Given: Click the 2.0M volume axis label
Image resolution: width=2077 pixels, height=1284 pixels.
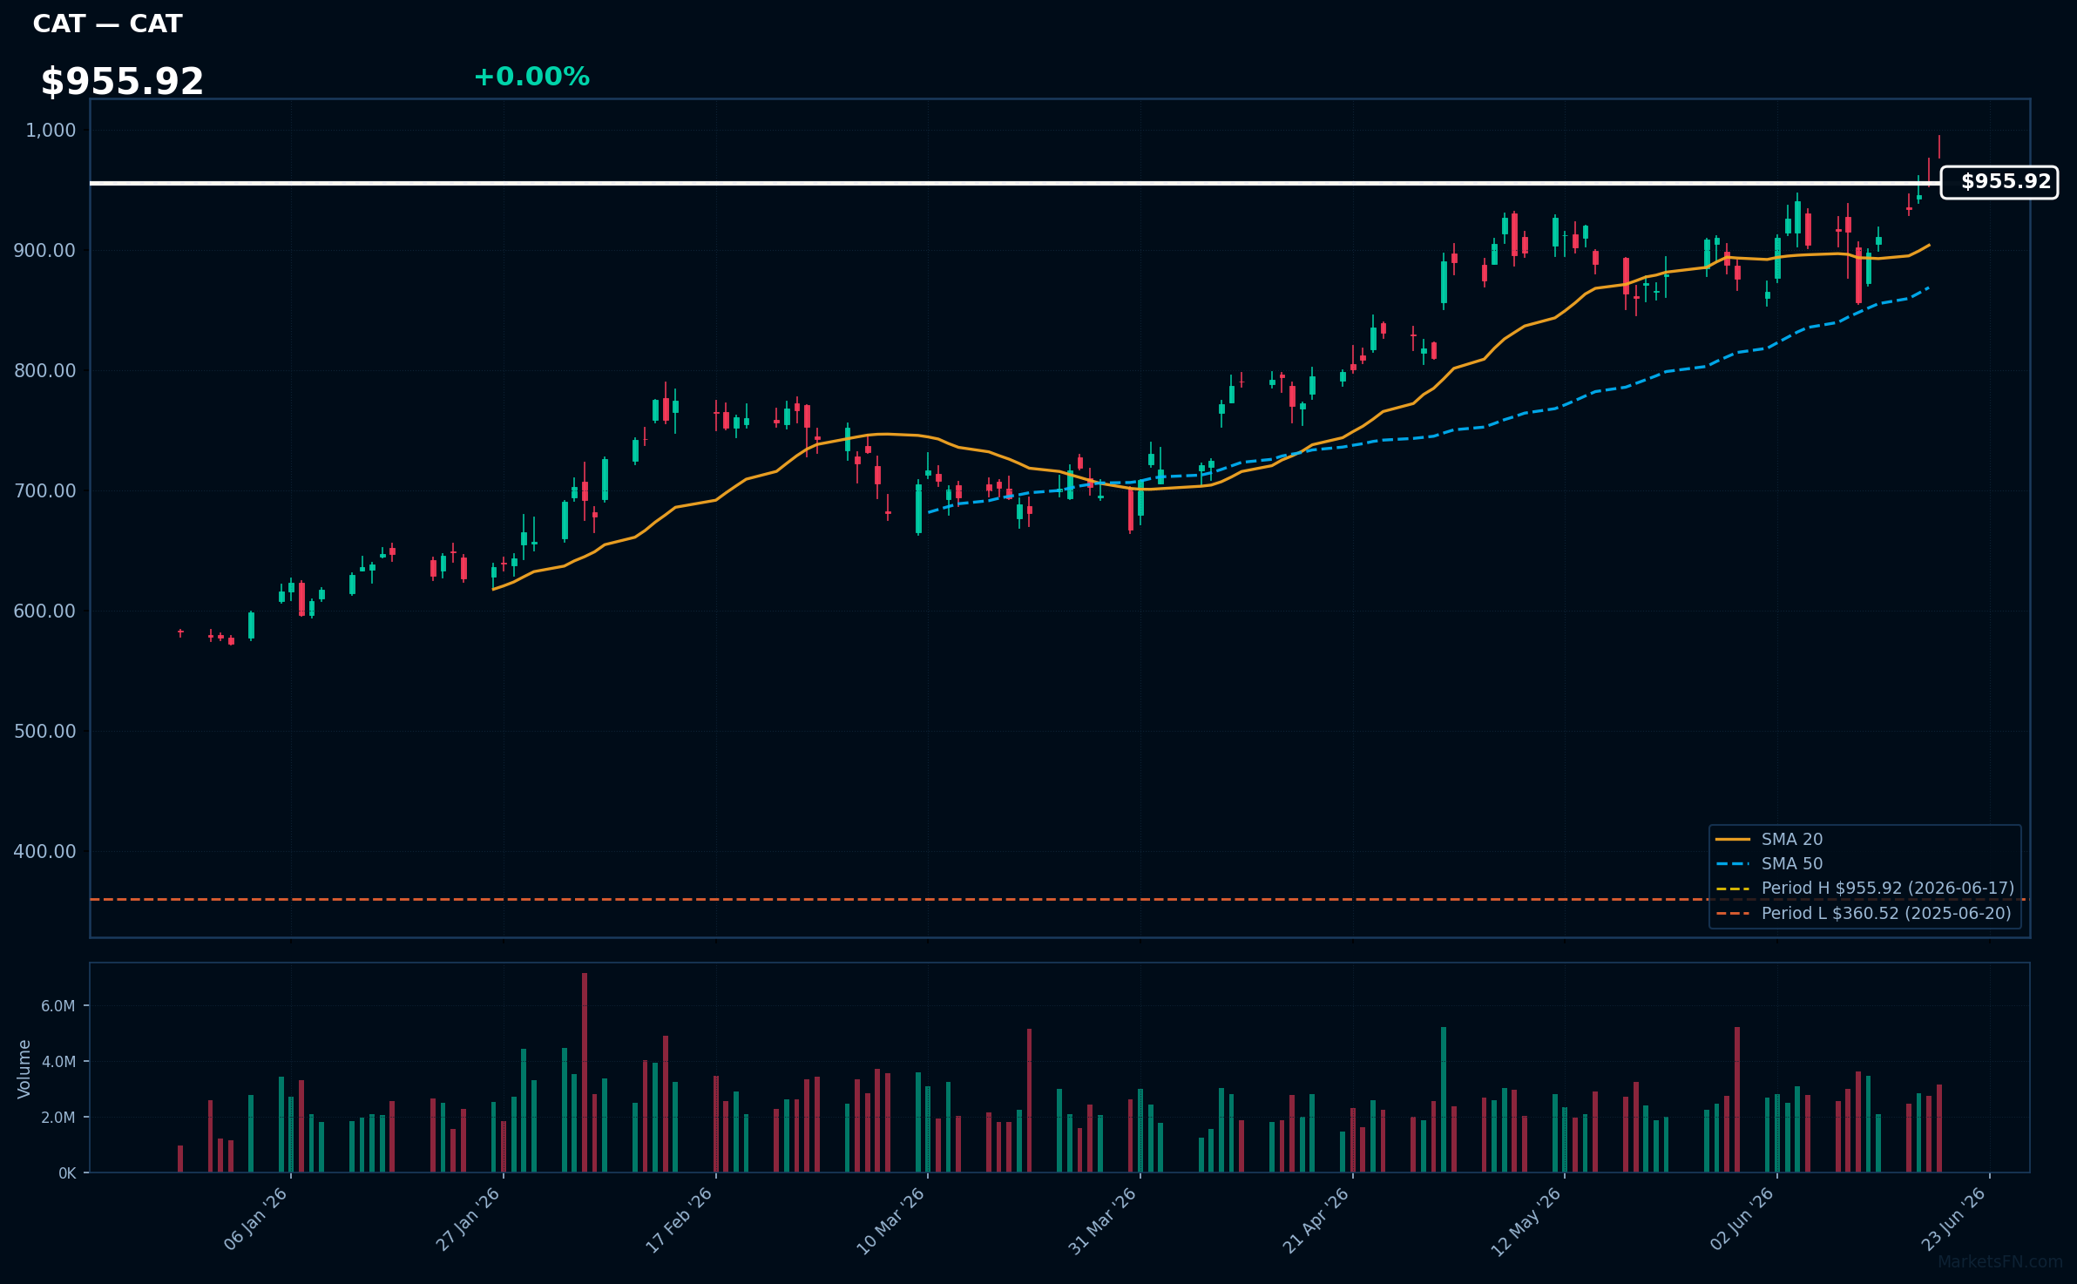Looking at the screenshot, I should tap(58, 1118).
